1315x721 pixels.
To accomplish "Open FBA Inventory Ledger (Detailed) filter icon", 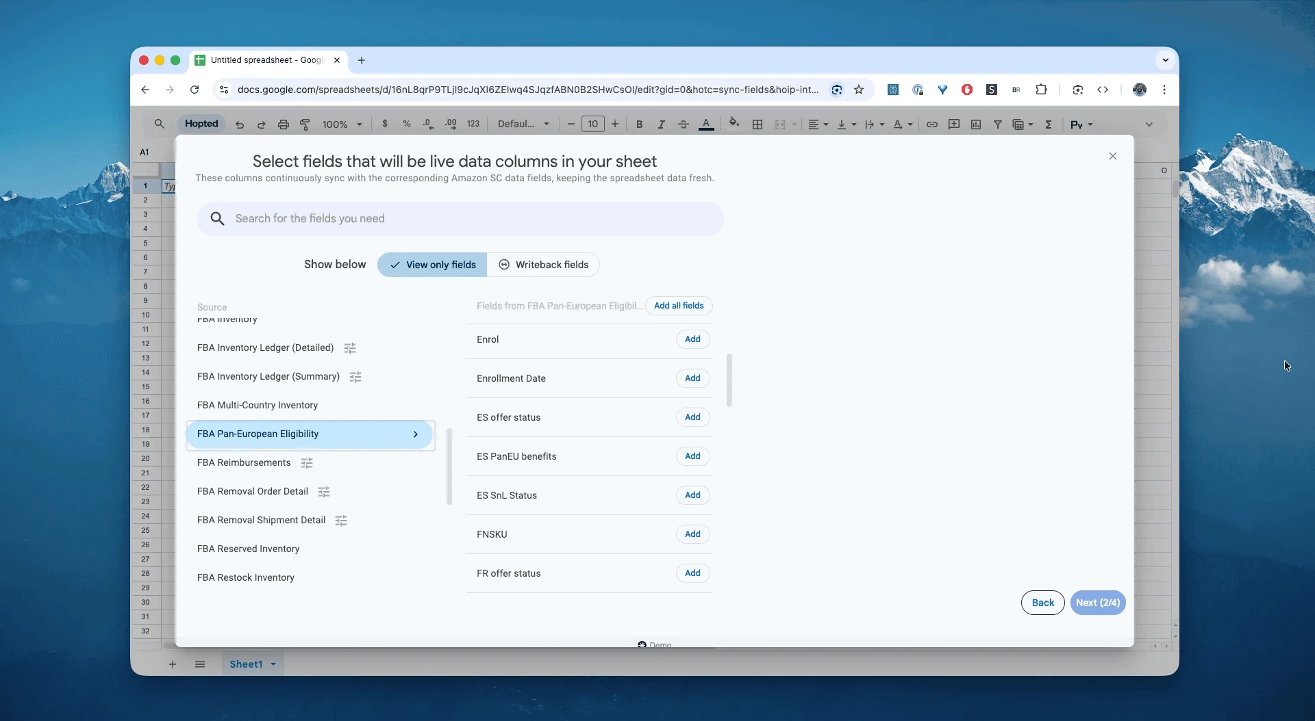I will pyautogui.click(x=350, y=348).
